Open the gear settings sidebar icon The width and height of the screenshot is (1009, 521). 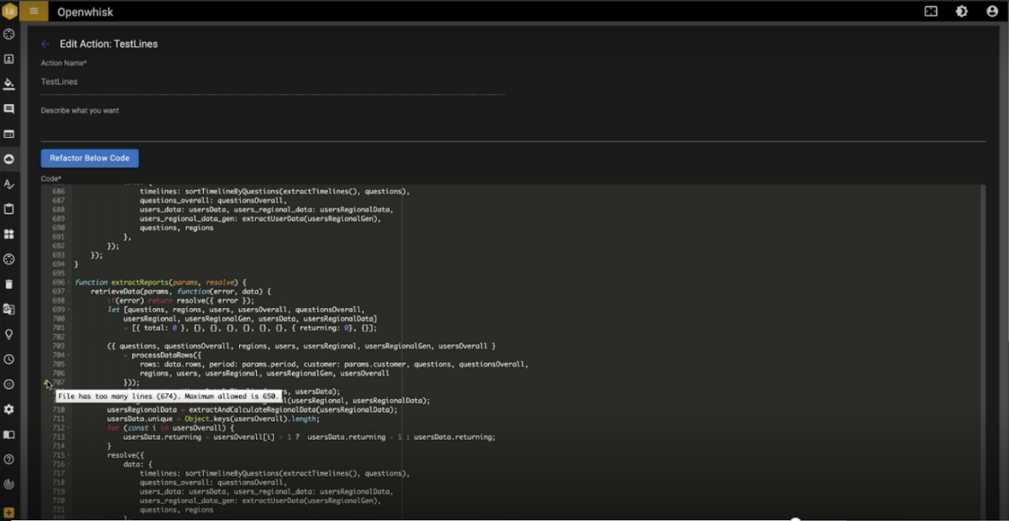[9, 410]
